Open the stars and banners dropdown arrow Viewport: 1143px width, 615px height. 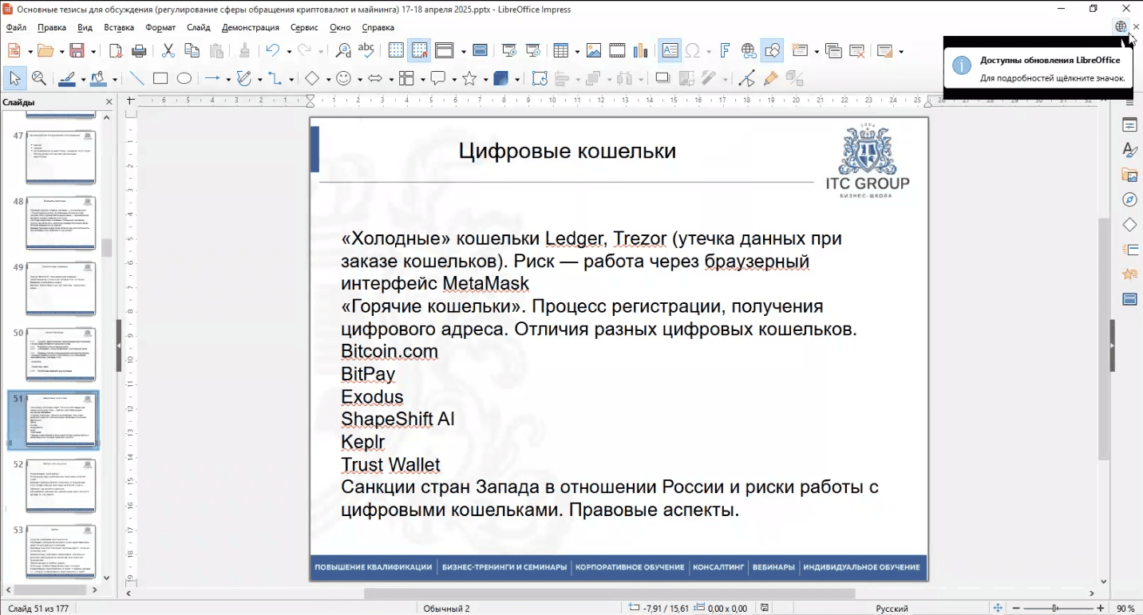click(x=484, y=80)
